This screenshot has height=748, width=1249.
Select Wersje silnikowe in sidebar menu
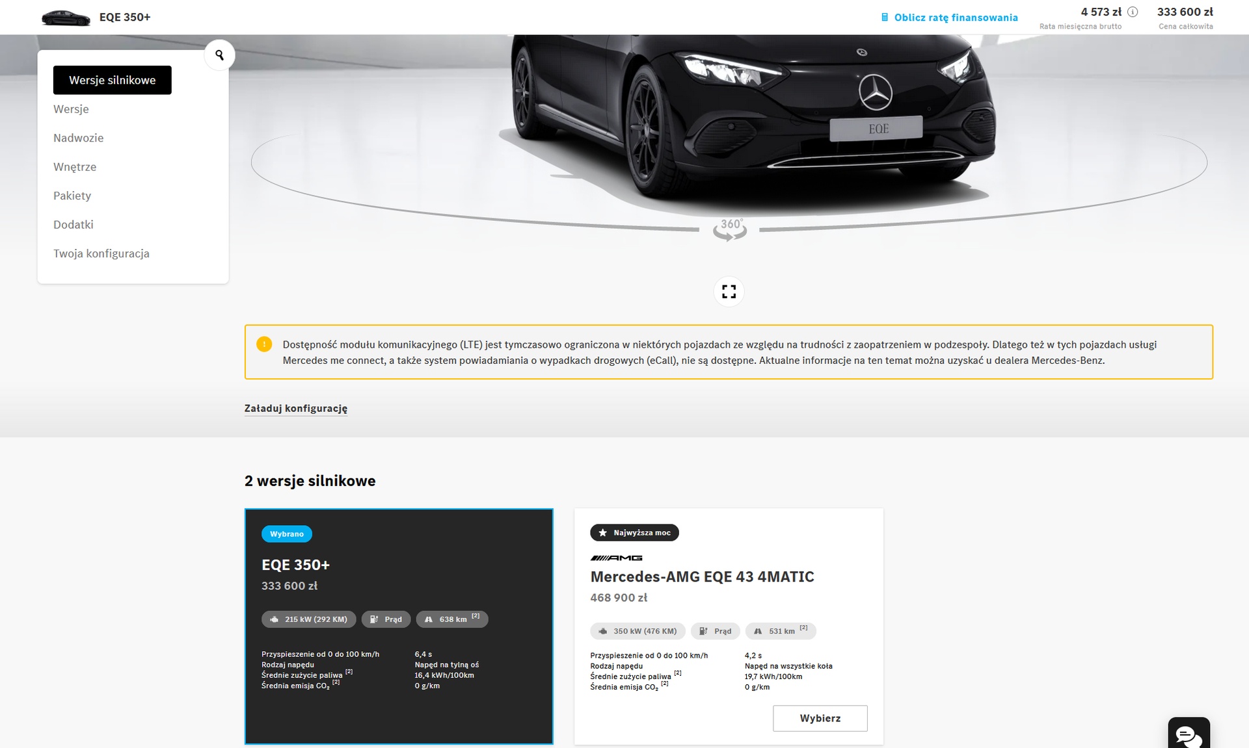[113, 80]
